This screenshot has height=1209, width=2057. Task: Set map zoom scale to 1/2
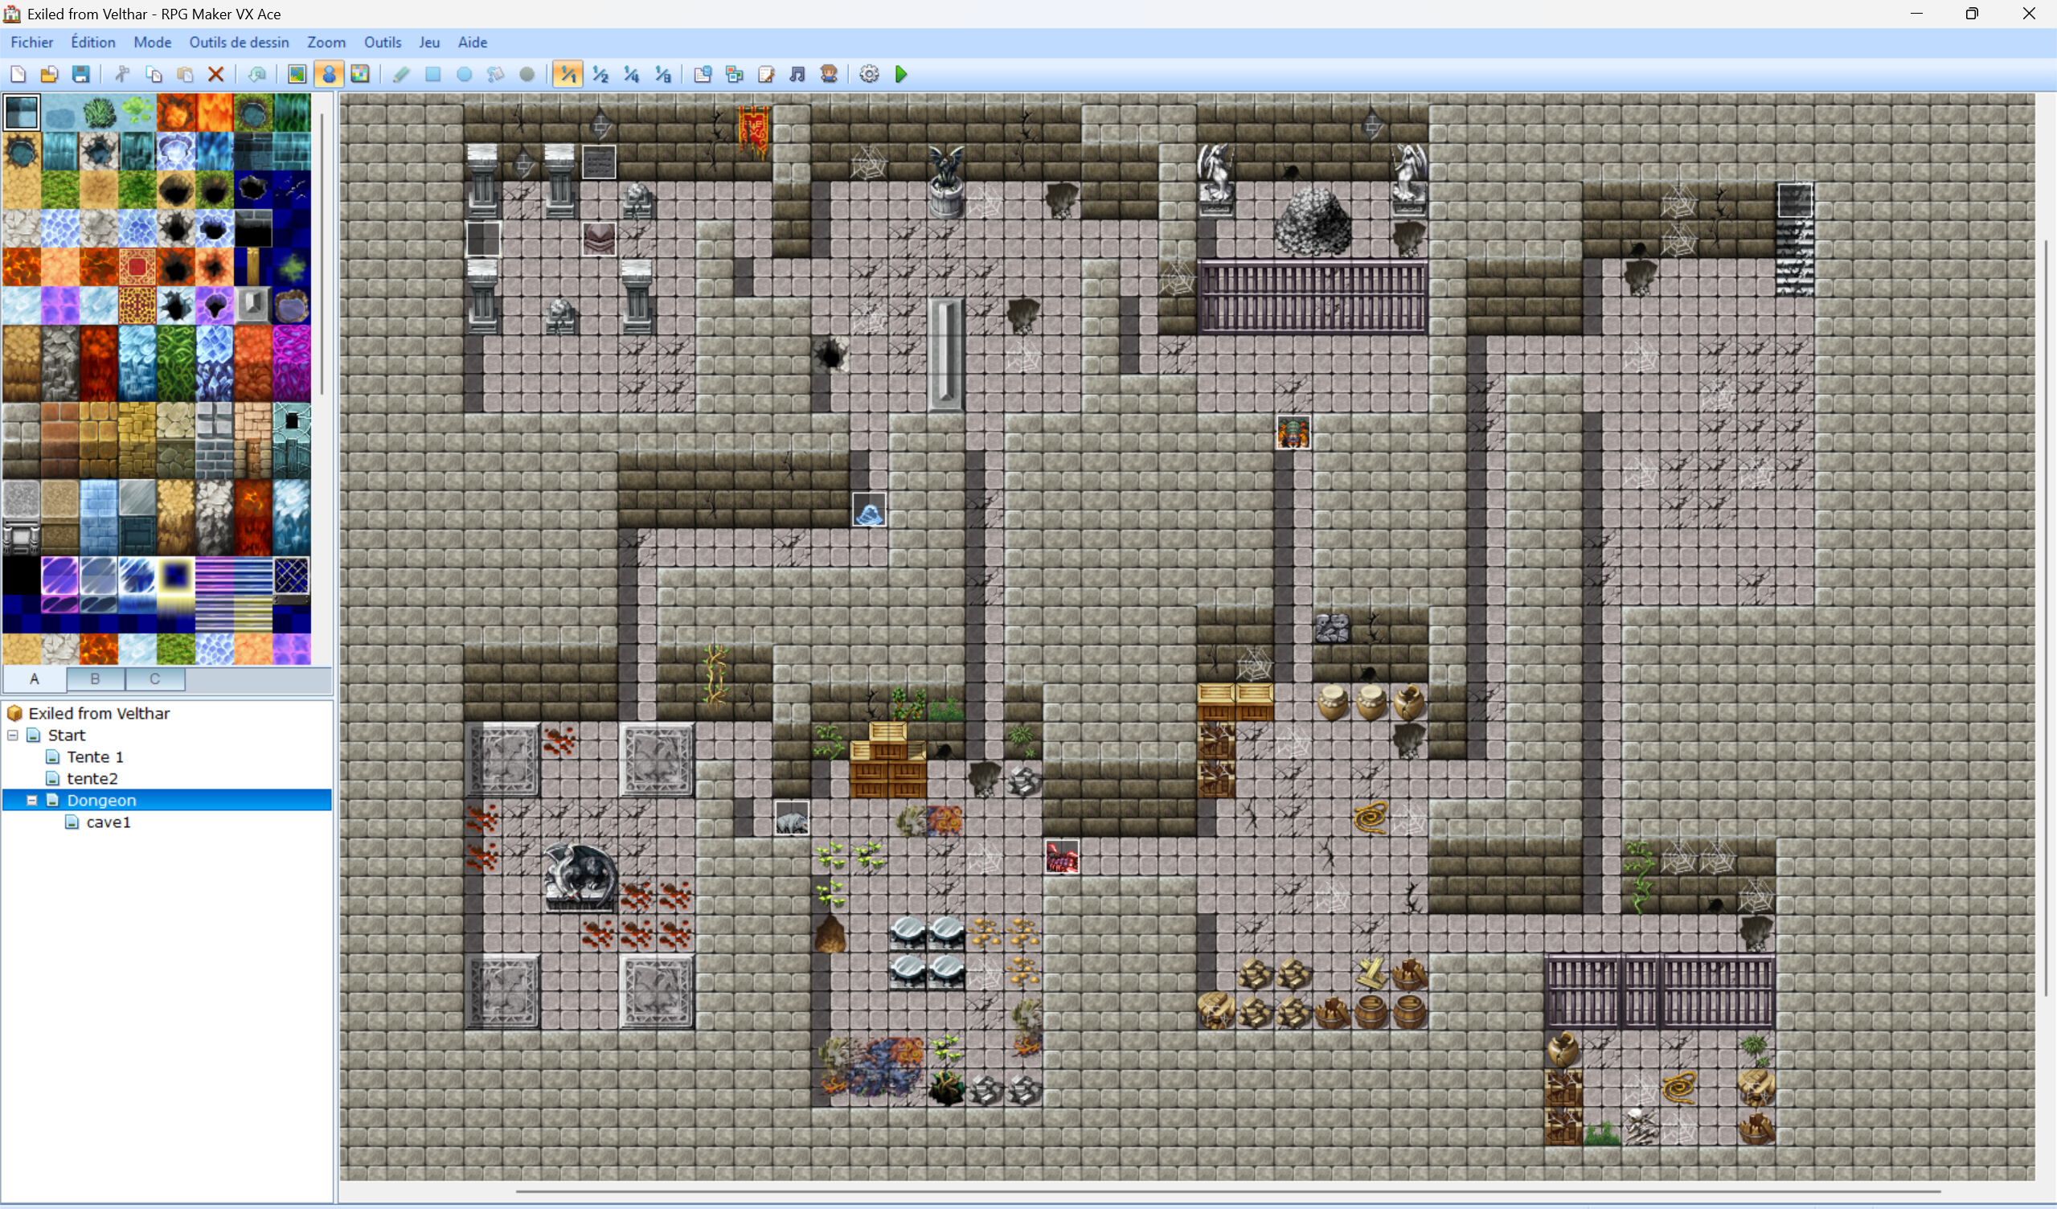[600, 74]
